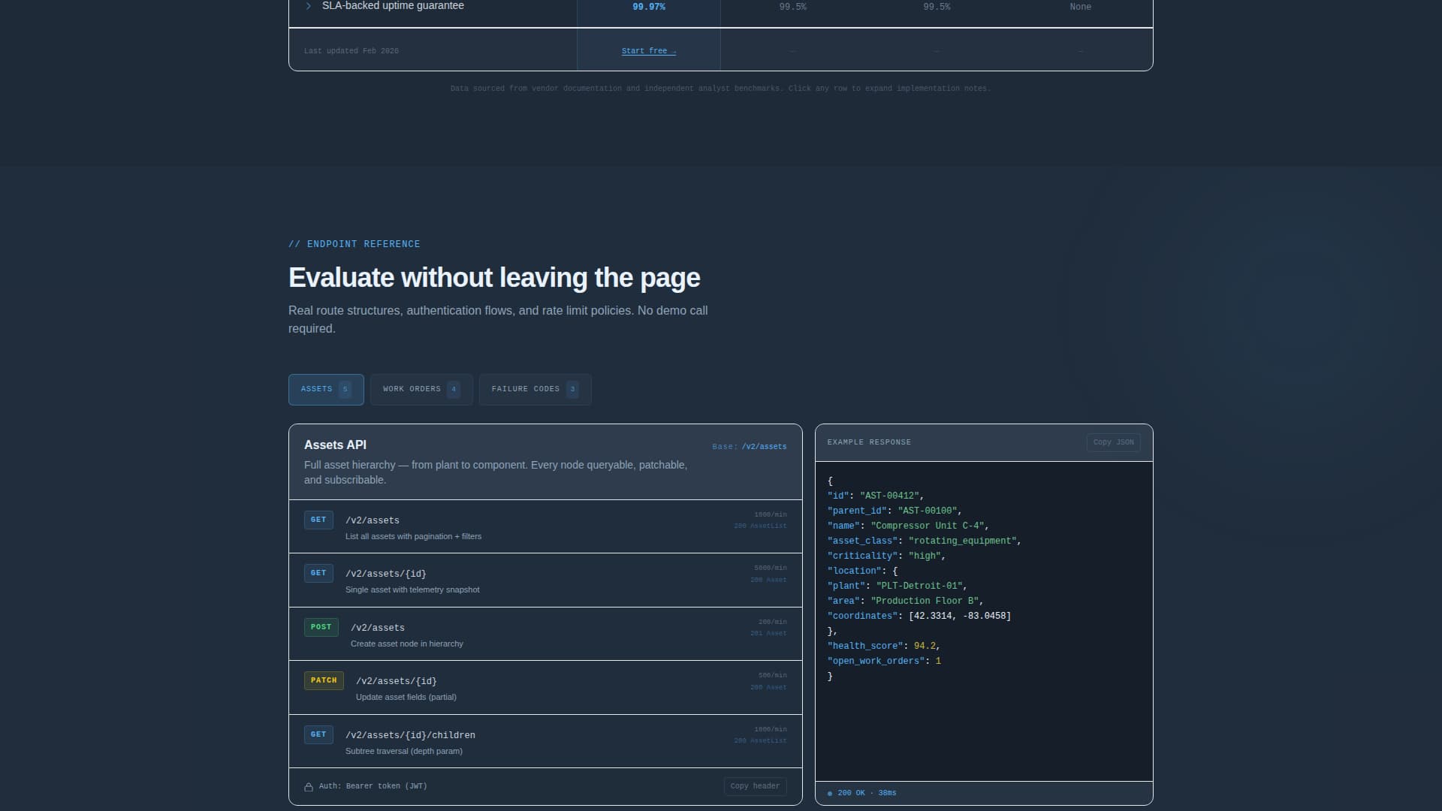The height and width of the screenshot is (811, 1442).
Task: Click the coordinates array value
Action: [x=960, y=616]
